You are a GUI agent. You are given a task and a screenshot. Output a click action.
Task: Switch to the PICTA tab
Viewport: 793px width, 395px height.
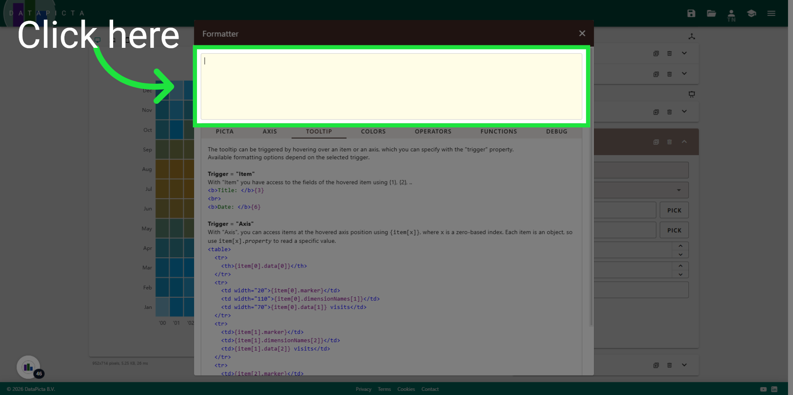[x=225, y=132]
